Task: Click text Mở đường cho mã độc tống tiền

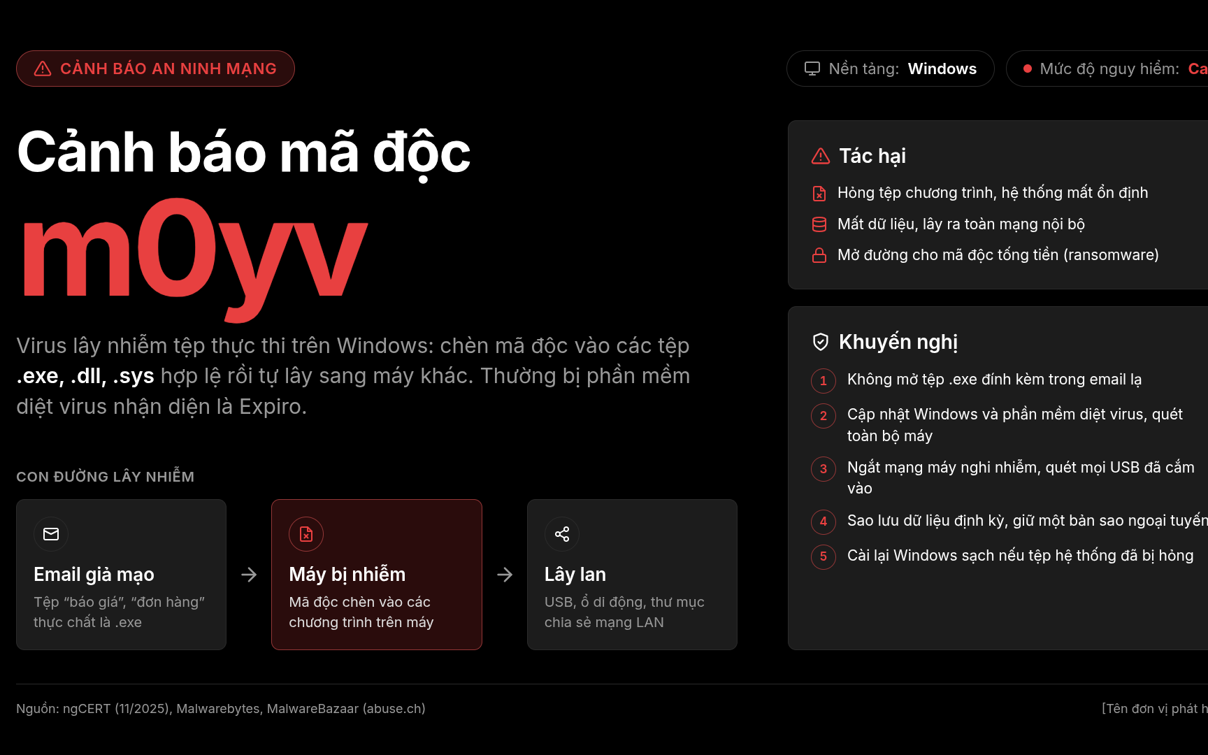Action: point(998,255)
